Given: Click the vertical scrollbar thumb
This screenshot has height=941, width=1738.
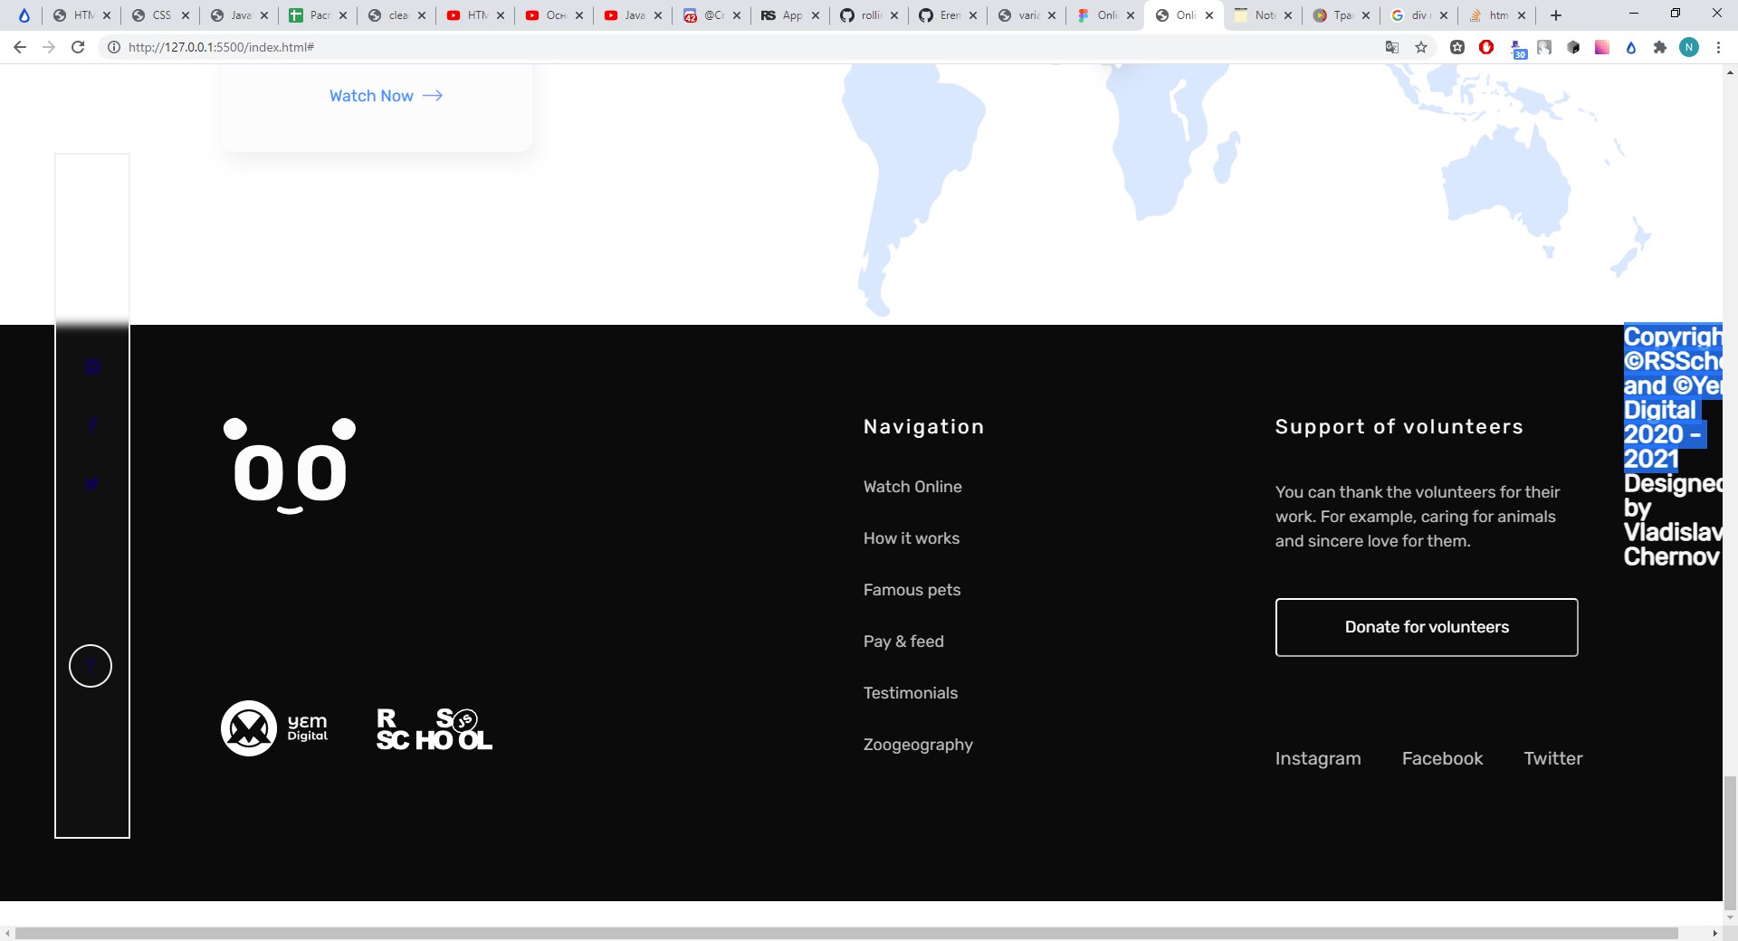Looking at the screenshot, I should (1730, 841).
